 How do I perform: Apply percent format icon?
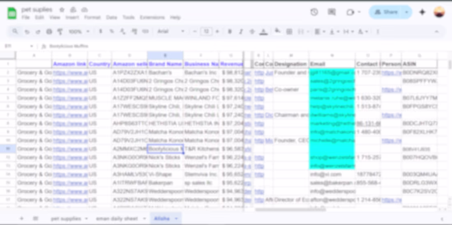click(111, 31)
